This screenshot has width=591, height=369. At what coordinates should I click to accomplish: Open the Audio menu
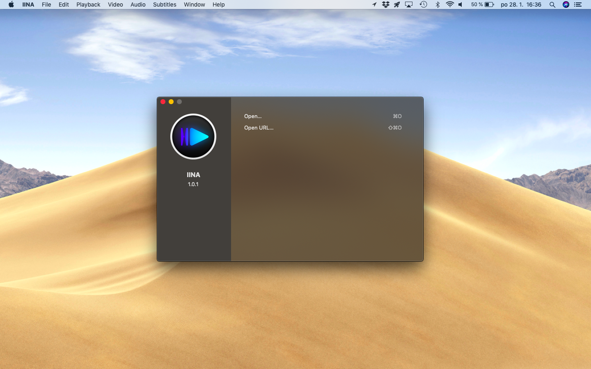[x=138, y=5]
